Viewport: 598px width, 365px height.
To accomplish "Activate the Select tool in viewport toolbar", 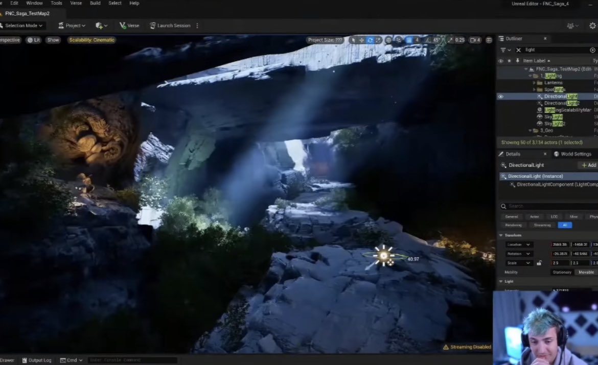I will pyautogui.click(x=353, y=39).
